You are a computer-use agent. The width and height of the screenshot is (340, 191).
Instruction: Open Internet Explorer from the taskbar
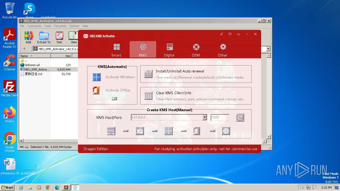pos(21,188)
